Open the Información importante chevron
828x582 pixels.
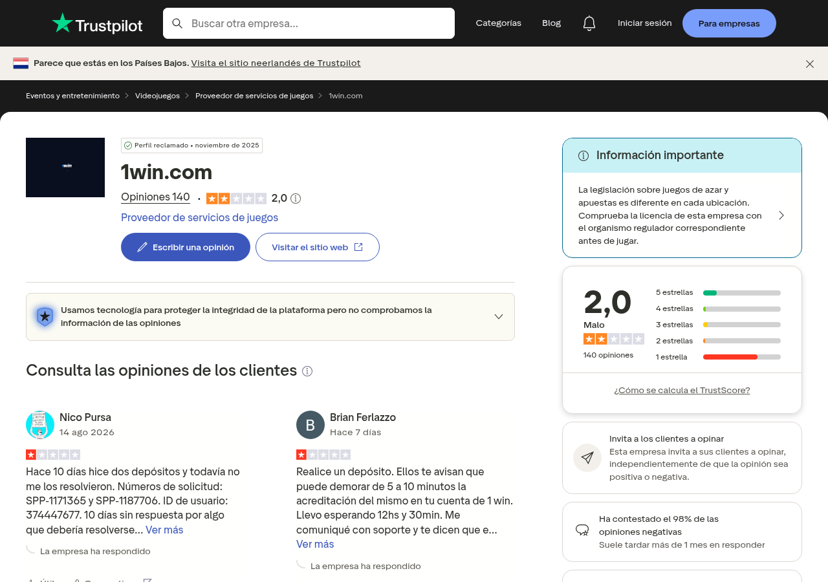[x=781, y=215]
